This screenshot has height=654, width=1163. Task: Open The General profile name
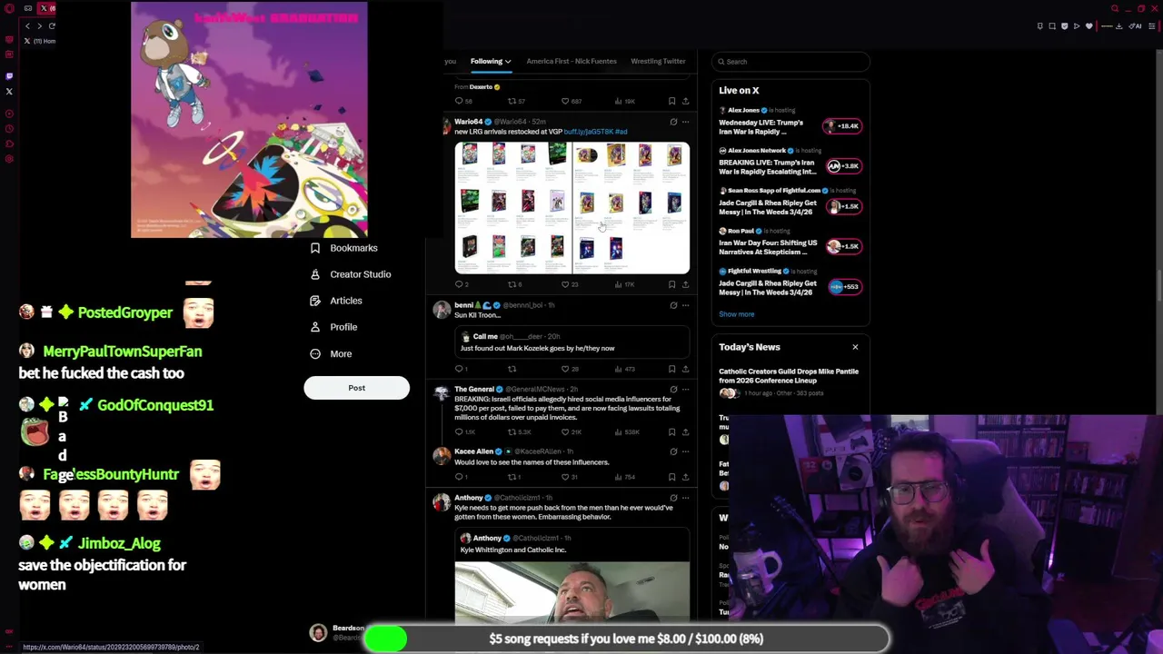coord(474,389)
